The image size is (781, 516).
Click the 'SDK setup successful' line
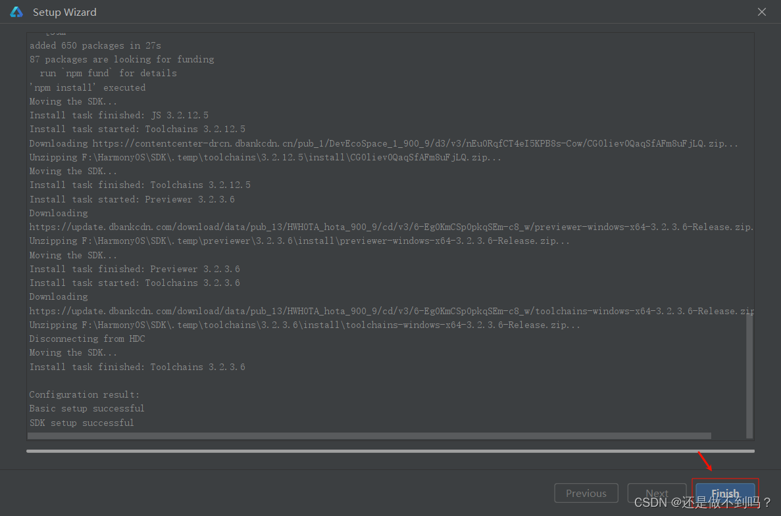point(82,423)
